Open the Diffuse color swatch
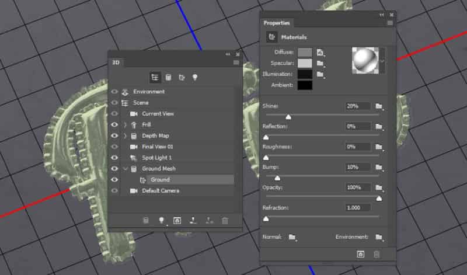This screenshot has height=275, width=467. (305, 52)
